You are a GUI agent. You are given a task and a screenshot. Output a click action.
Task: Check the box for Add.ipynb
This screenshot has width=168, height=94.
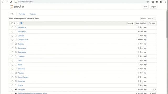tap(12, 90)
